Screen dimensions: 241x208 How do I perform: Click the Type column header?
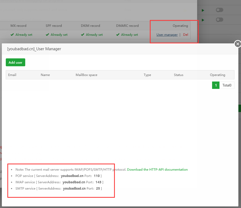tap(147, 75)
